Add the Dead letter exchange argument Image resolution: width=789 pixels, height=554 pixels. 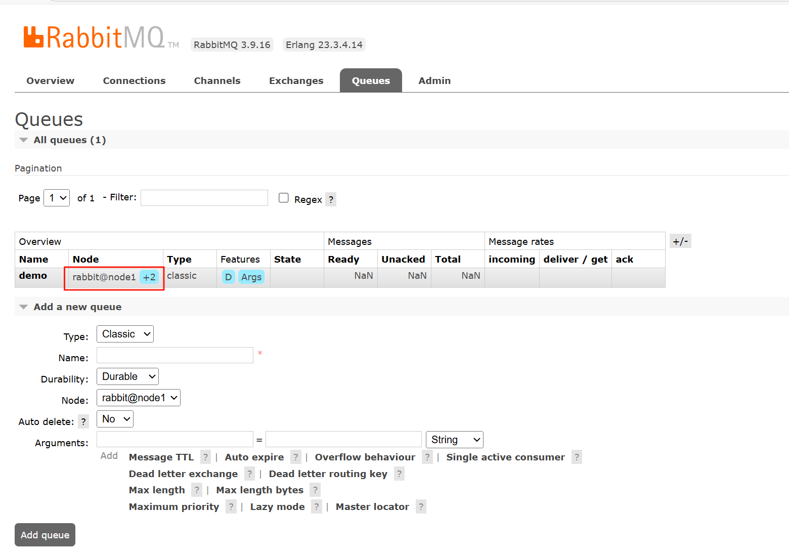183,474
